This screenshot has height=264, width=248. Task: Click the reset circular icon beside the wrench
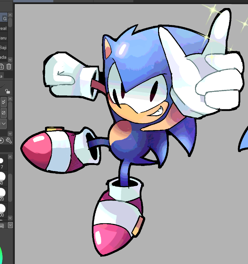click(x=2, y=140)
